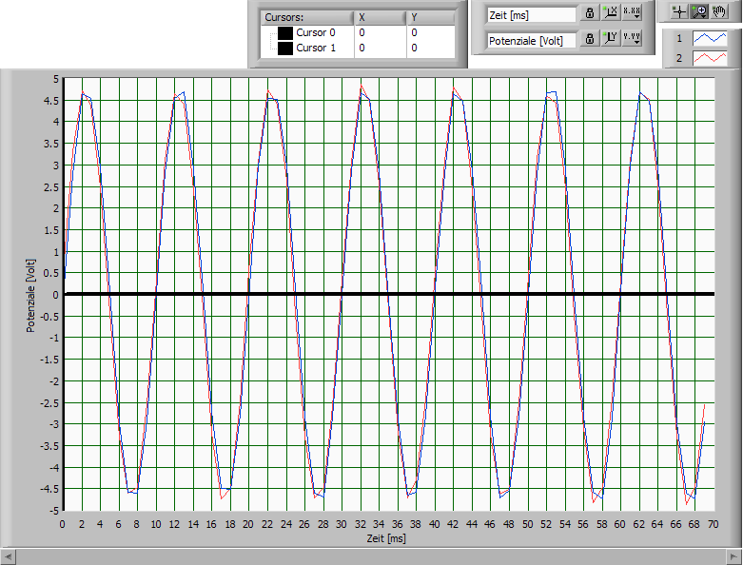The width and height of the screenshot is (743, 565).
Task: Click the 0 minimum marker on time axis
Action: tap(62, 524)
